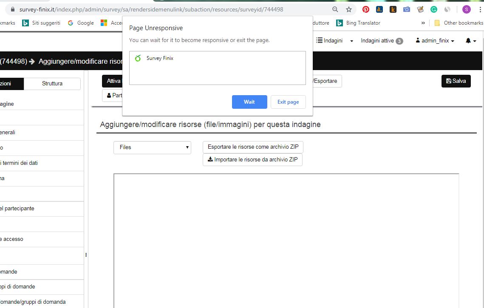Click the site lock security icon
The width and height of the screenshot is (484, 308).
pyautogui.click(x=12, y=9)
